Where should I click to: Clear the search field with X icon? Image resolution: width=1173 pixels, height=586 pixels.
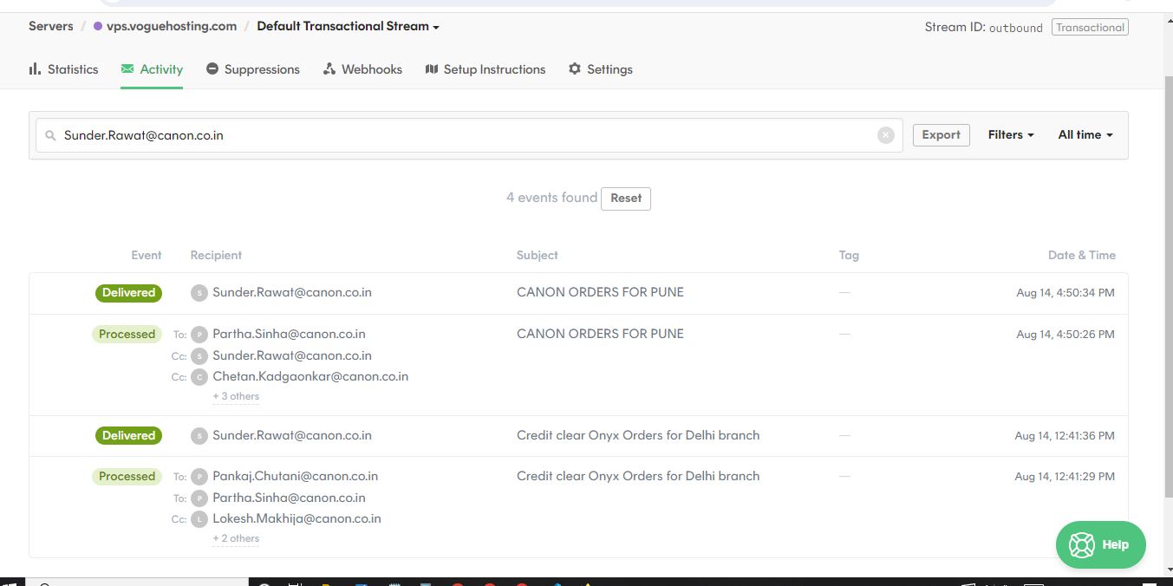click(885, 135)
